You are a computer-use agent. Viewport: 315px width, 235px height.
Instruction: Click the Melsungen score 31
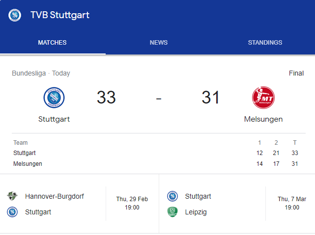(210, 98)
